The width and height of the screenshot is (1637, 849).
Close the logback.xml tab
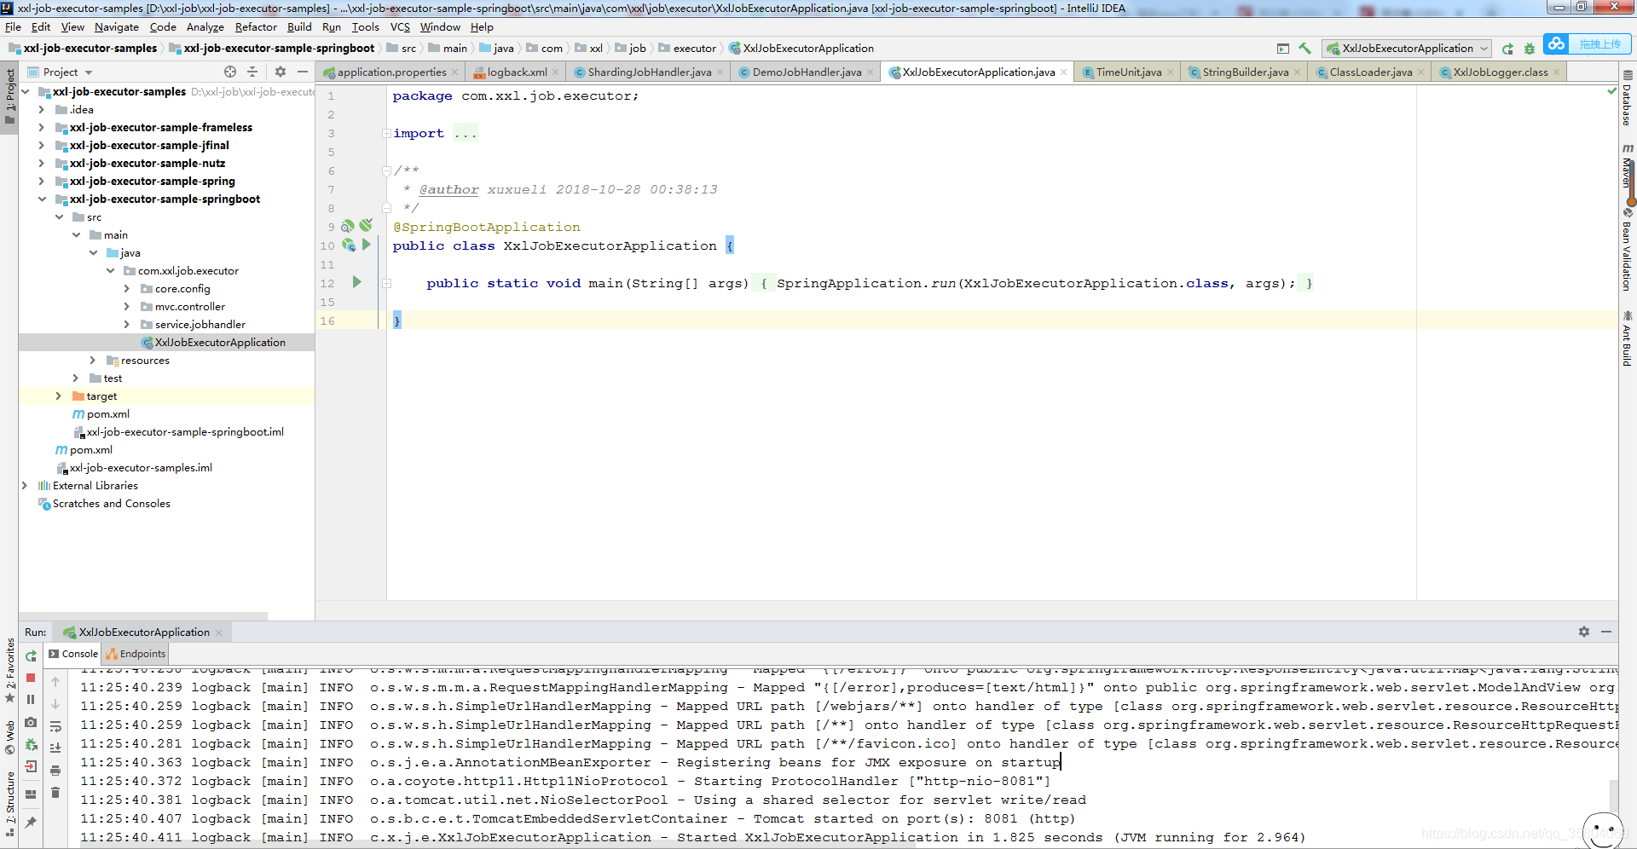[x=556, y=72]
